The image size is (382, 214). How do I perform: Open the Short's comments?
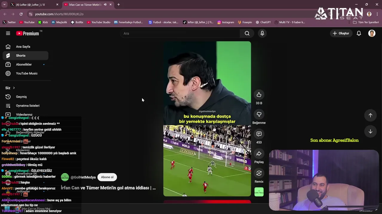pos(259,134)
